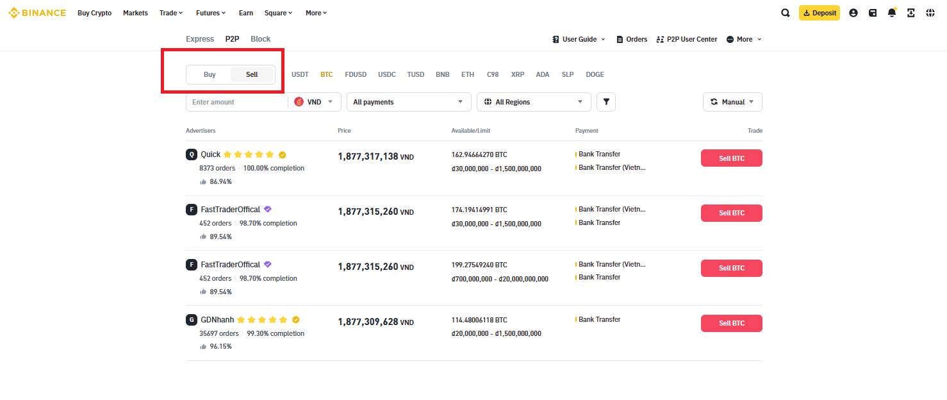Image resolution: width=947 pixels, height=400 pixels.
Task: Click the refresh icon beside Manual
Action: point(714,102)
